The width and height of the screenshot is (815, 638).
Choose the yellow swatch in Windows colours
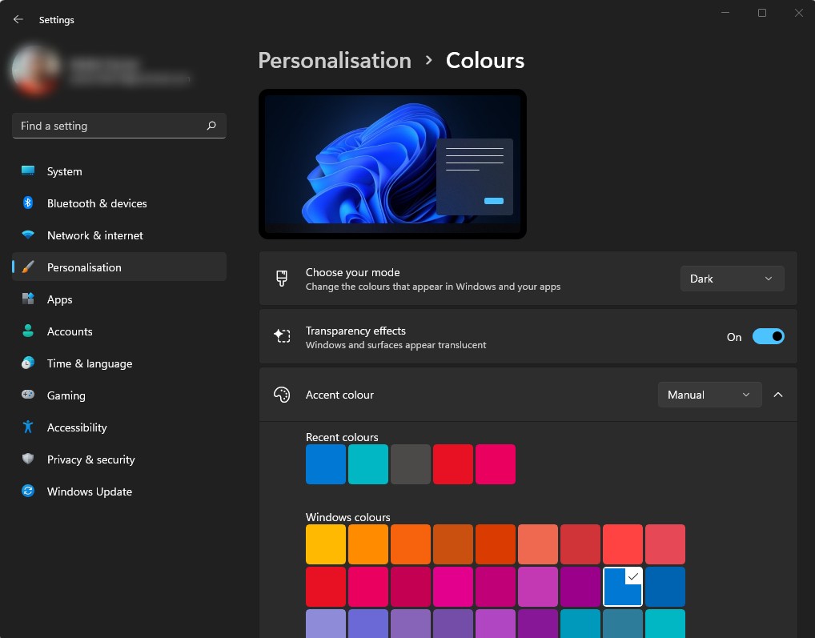coord(326,544)
